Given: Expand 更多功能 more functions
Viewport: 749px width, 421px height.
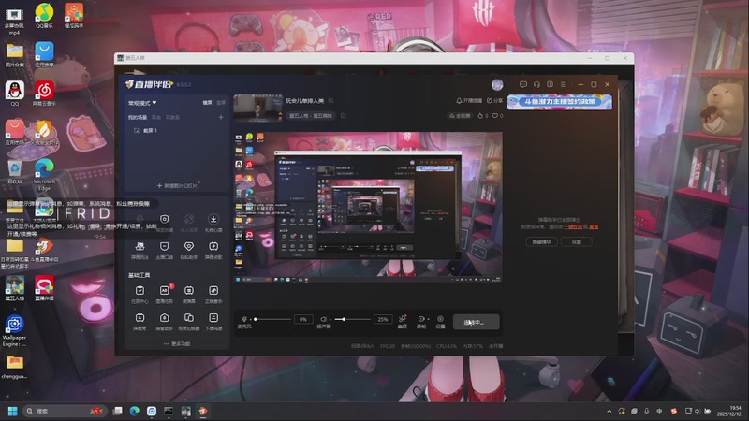Looking at the screenshot, I should pyautogui.click(x=177, y=343).
